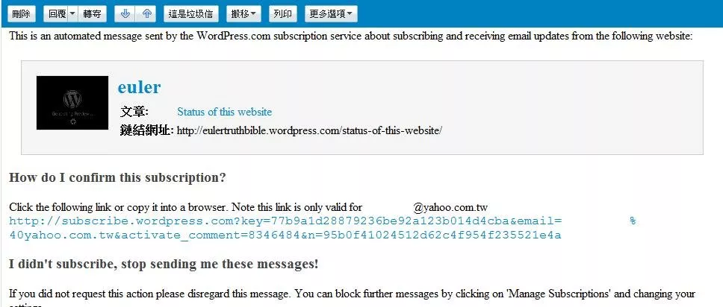Forward the message with 轉寄
The image size is (723, 307).
tap(92, 14)
